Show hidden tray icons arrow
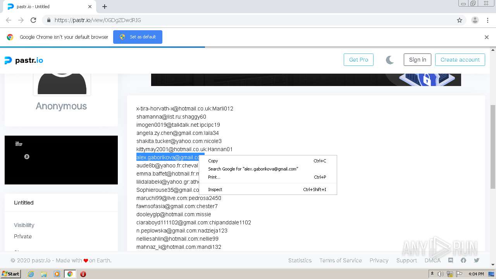This screenshot has height=279, width=496. 432,274
